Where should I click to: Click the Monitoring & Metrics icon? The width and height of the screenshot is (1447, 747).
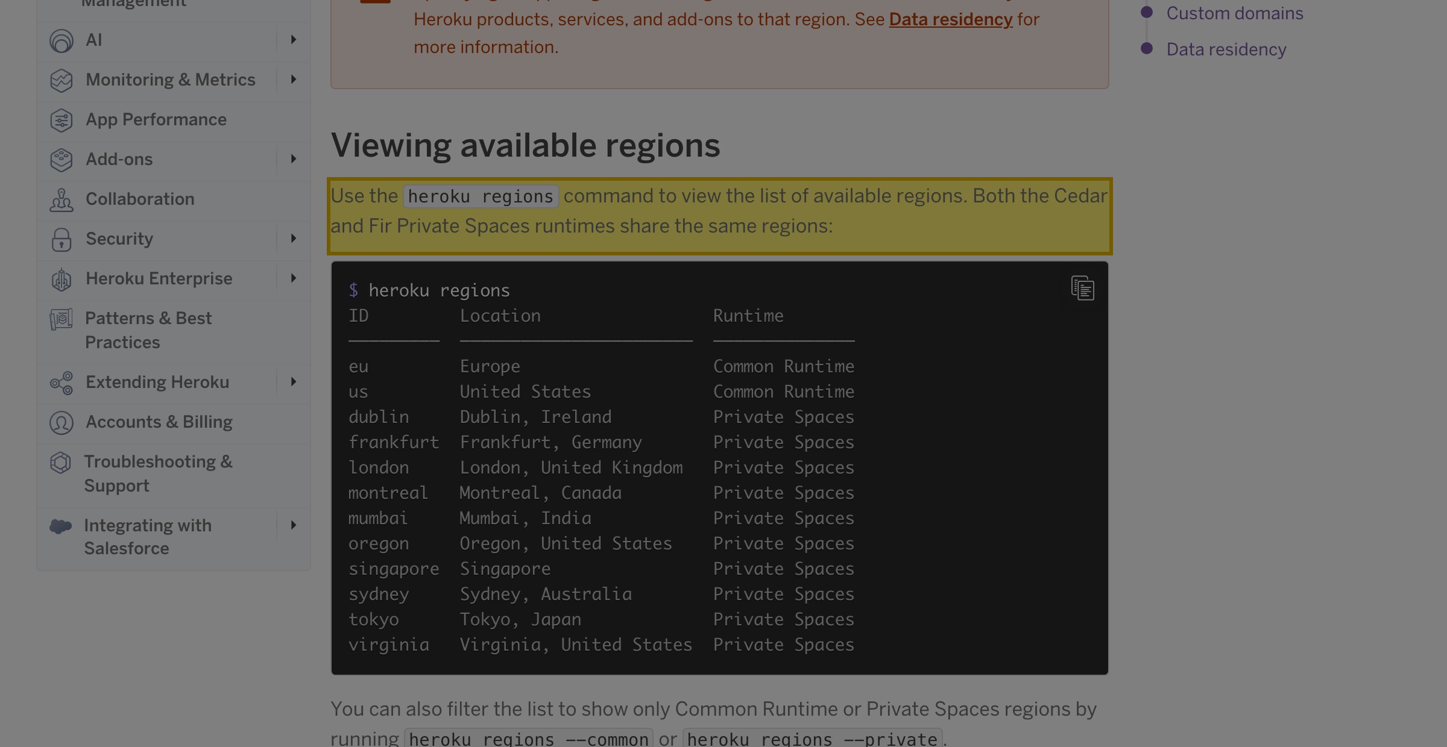[61, 80]
